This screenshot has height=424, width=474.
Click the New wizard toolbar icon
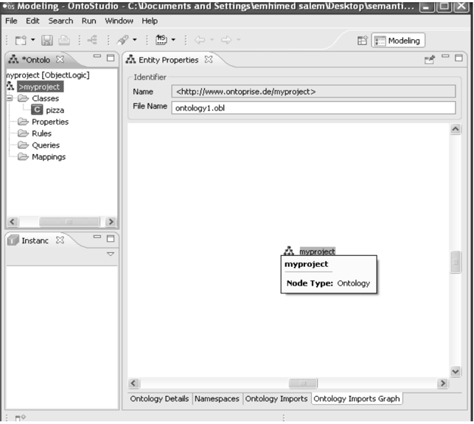tap(19, 41)
